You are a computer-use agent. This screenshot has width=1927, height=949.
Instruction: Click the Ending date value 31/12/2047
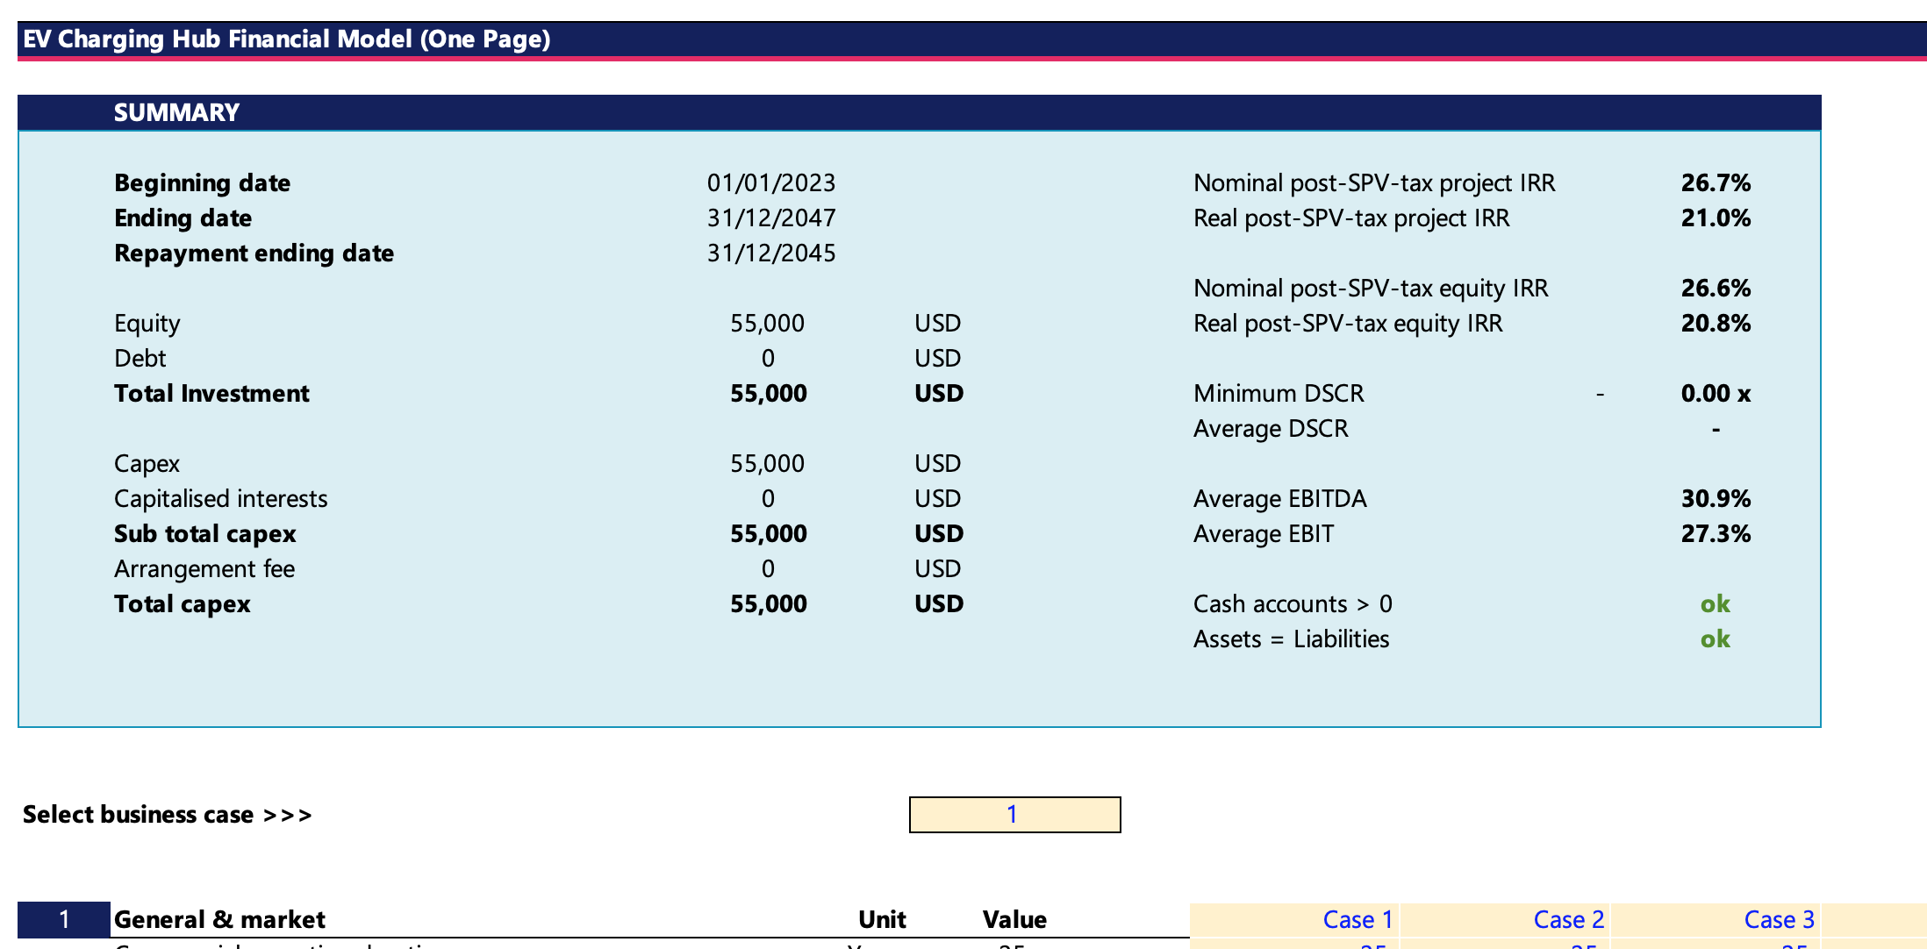point(771,218)
